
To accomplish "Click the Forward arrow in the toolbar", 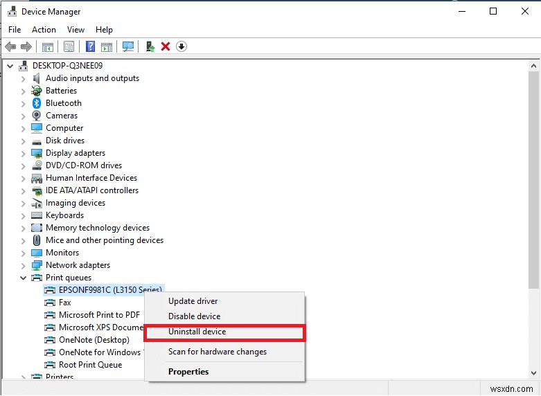I will tap(26, 46).
